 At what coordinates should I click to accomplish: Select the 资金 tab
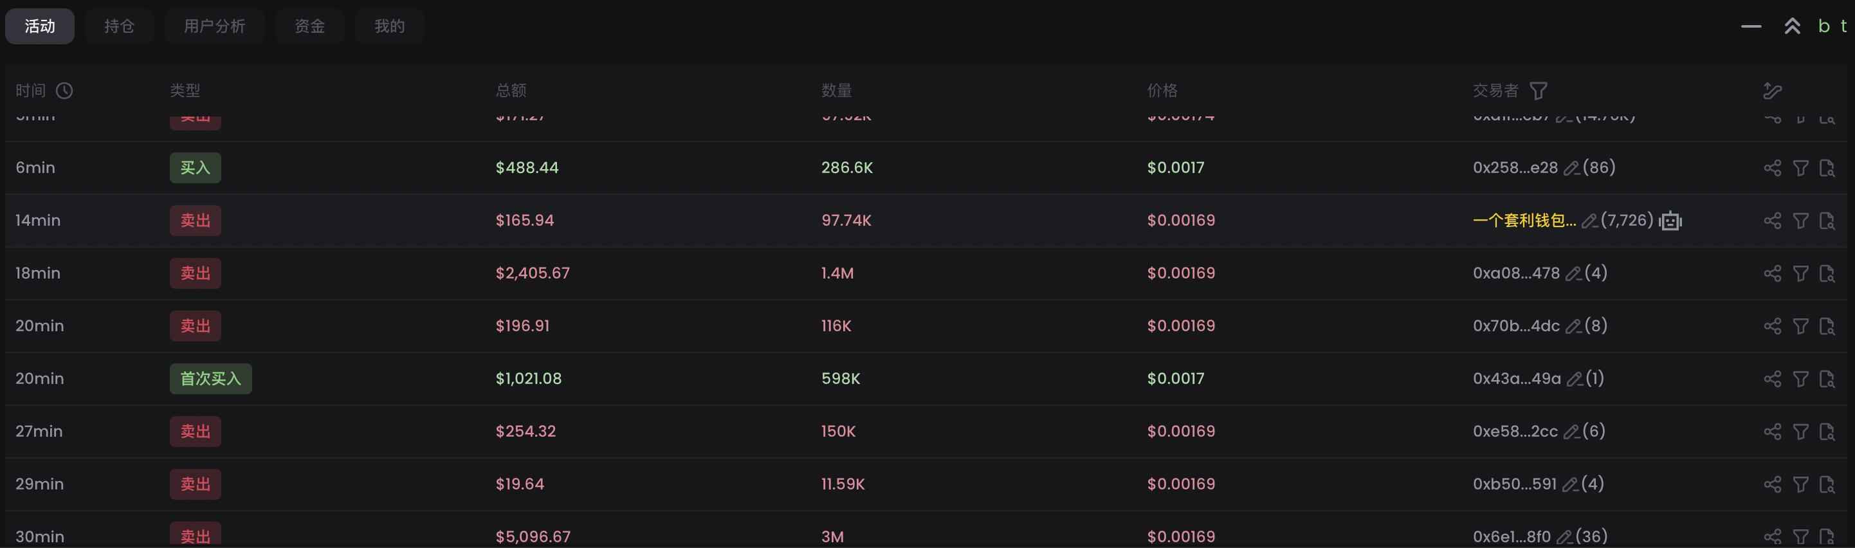[309, 26]
